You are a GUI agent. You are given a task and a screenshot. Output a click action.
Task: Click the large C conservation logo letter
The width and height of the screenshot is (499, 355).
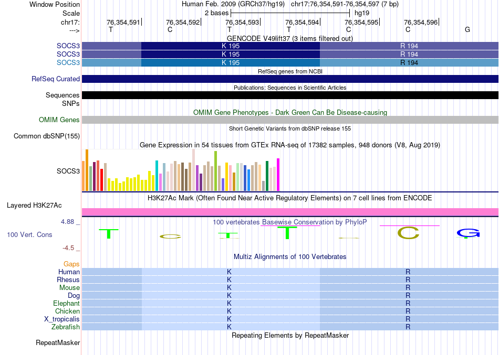tap(408, 233)
